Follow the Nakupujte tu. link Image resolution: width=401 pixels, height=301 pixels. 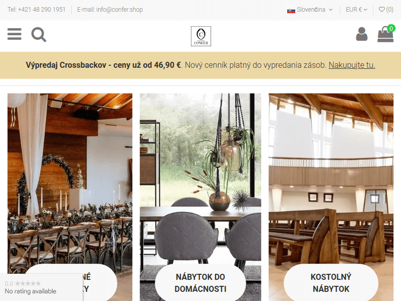click(352, 65)
